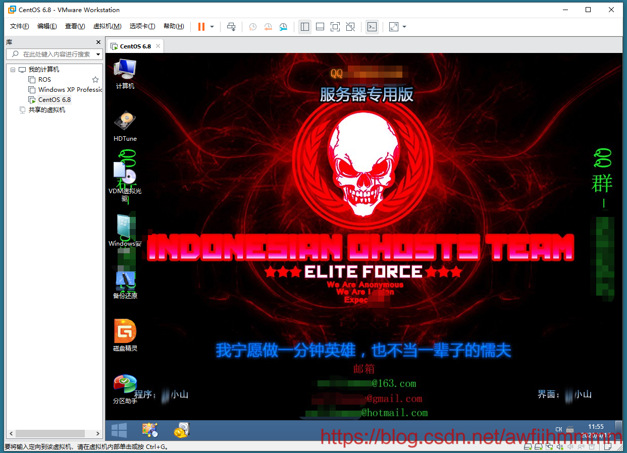Toggle the thumbnail bar view
627x453 pixels.
pyautogui.click(x=320, y=27)
